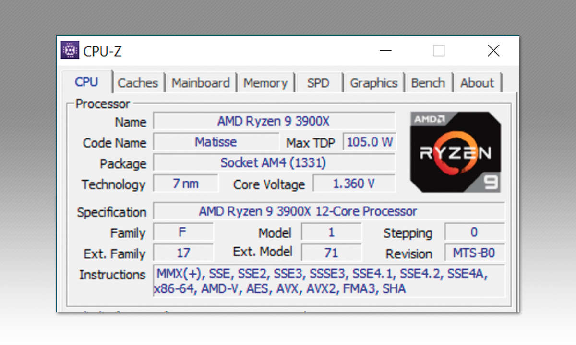
Task: Open the Bench tab
Action: pyautogui.click(x=428, y=83)
